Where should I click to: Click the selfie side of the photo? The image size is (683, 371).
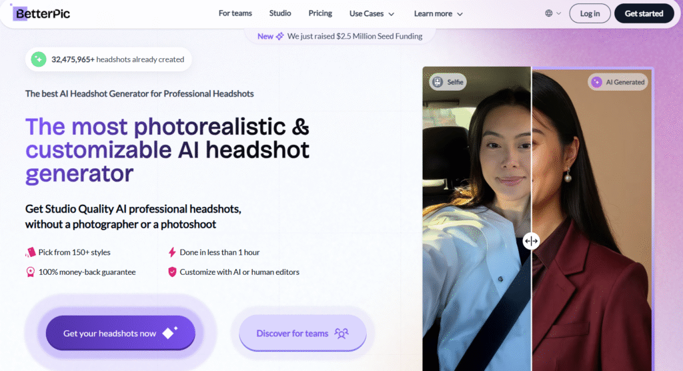476,218
